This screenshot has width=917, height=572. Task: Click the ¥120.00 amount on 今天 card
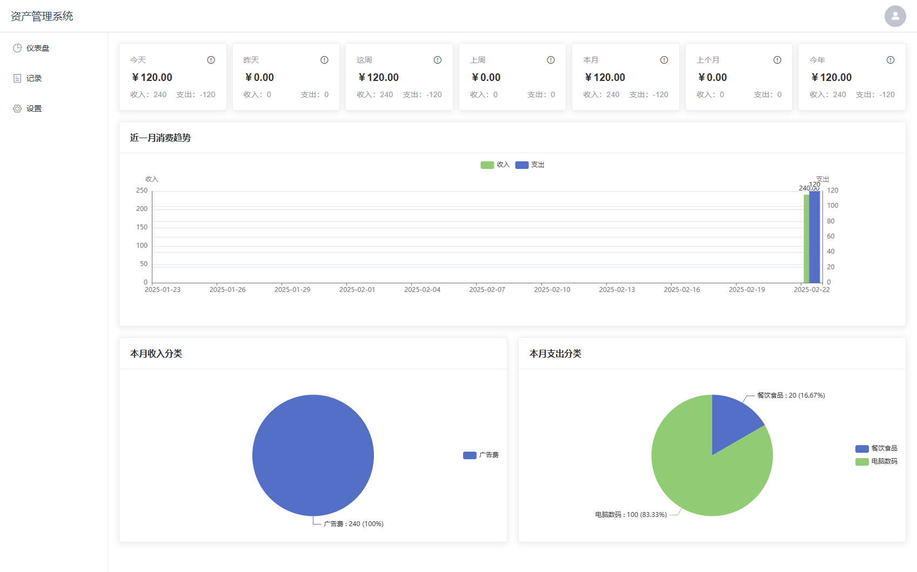[x=152, y=77]
